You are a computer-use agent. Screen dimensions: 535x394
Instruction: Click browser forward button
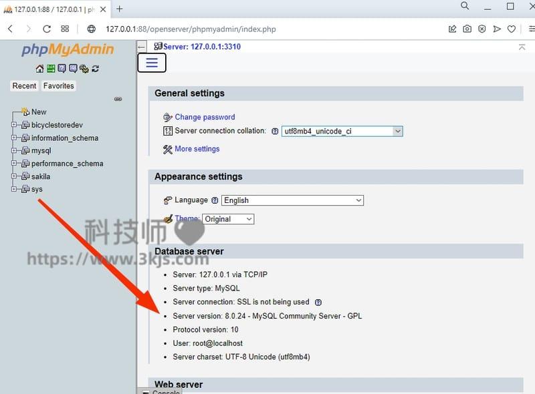pyautogui.click(x=29, y=29)
